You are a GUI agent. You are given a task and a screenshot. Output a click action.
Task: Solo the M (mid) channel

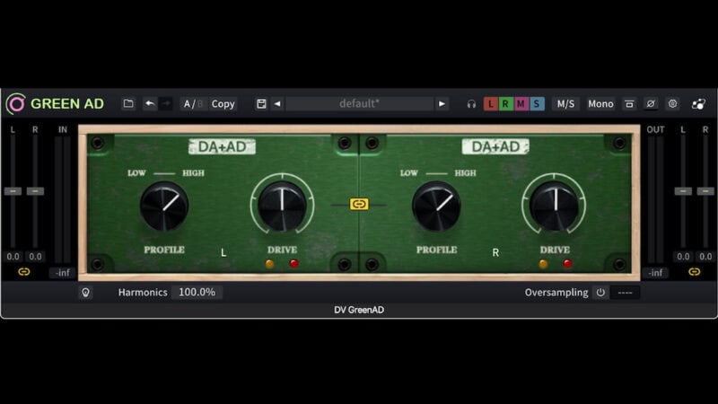(521, 104)
